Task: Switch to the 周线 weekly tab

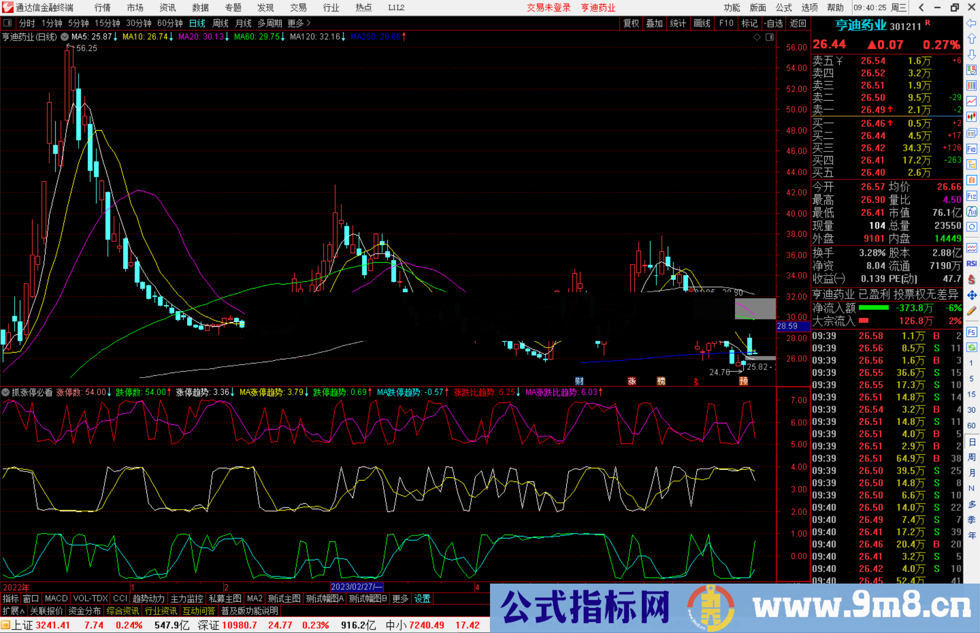Action: pyautogui.click(x=220, y=23)
